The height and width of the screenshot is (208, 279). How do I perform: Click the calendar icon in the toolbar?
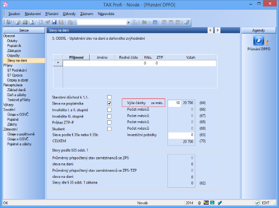pyautogui.click(x=155, y=22)
